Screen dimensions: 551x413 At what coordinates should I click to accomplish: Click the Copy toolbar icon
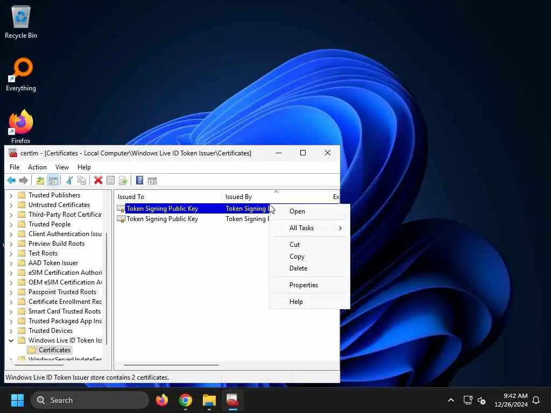82,181
